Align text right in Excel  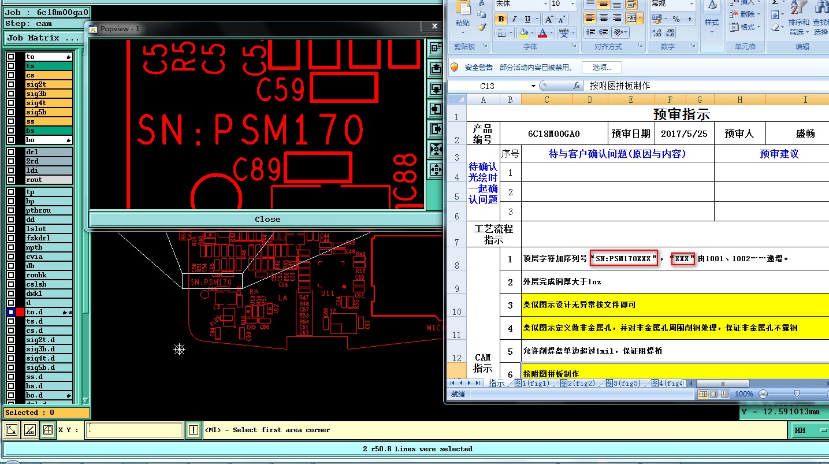[x=617, y=18]
